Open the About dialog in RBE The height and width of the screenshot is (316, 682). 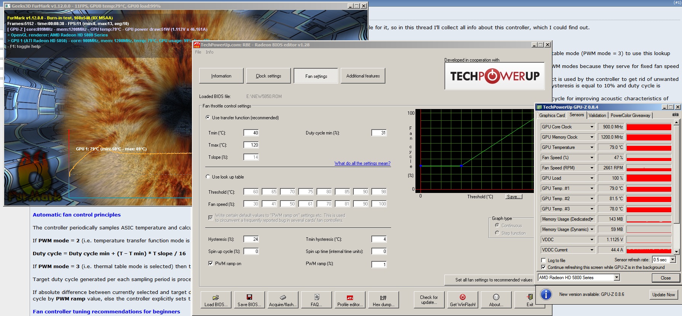pos(496,300)
